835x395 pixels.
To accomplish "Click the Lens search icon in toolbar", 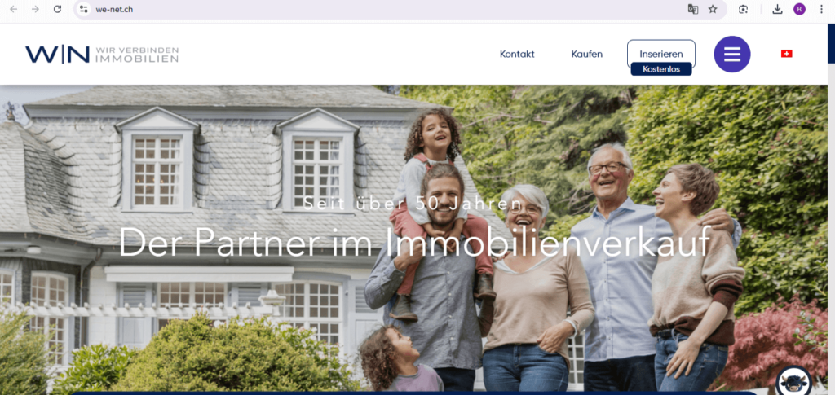I will click(744, 9).
